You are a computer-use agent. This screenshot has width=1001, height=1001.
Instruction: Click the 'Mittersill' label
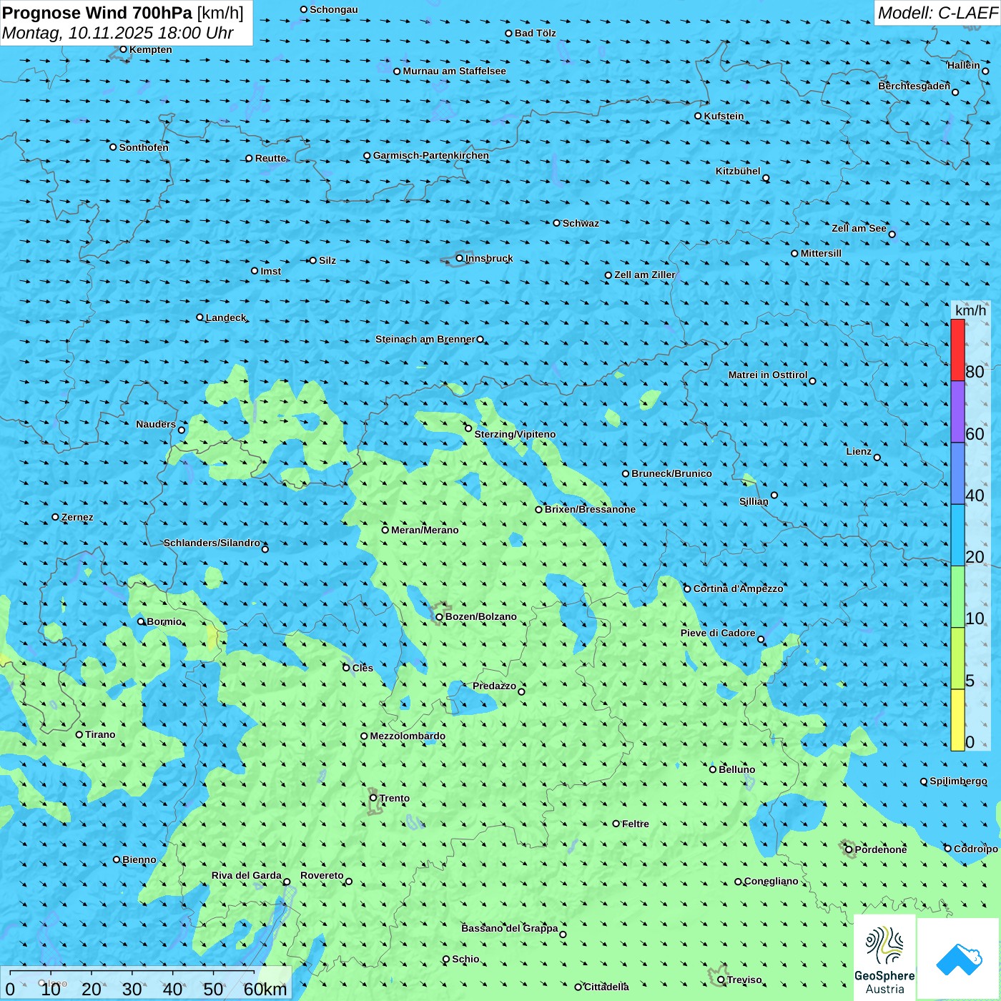click(x=821, y=253)
